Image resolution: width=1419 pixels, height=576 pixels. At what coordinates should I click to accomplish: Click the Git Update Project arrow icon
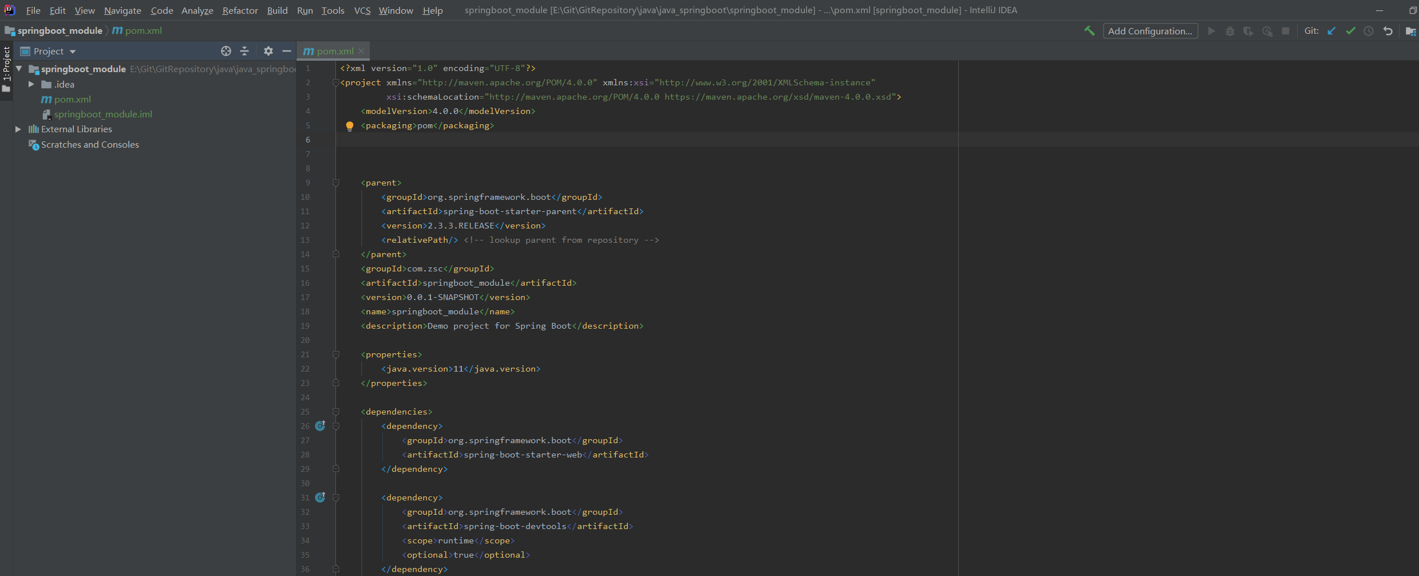[1332, 31]
